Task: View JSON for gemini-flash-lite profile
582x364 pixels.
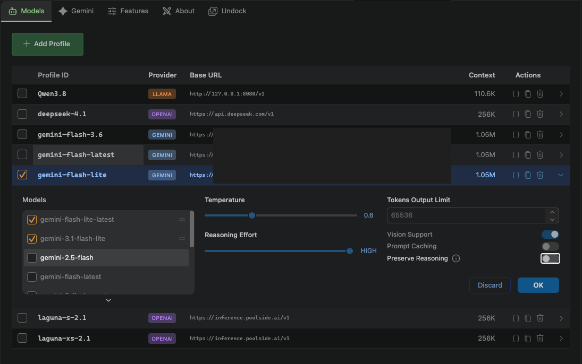Action: pyautogui.click(x=516, y=175)
